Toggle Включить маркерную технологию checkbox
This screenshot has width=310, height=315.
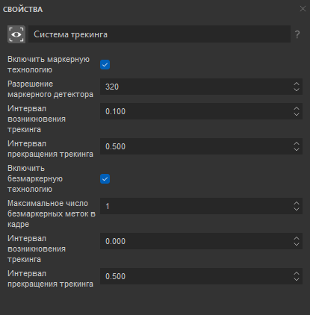point(105,65)
